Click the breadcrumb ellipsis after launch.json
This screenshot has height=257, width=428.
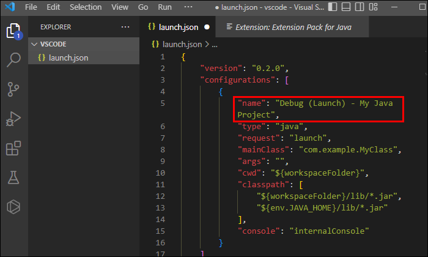(215, 44)
